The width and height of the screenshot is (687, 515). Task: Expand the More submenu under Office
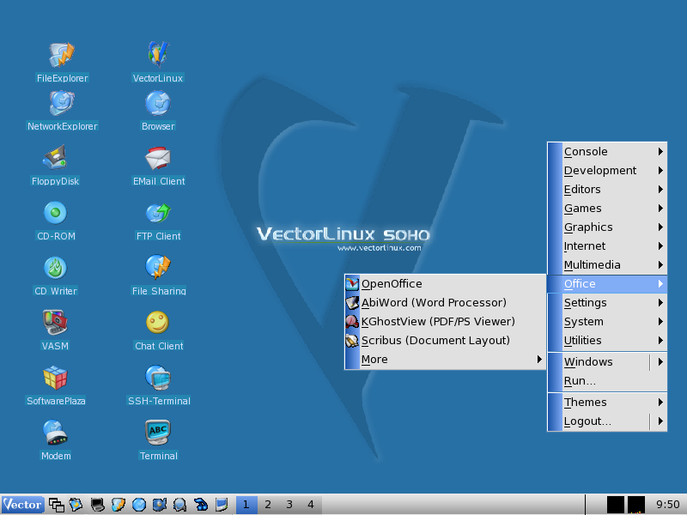(374, 360)
